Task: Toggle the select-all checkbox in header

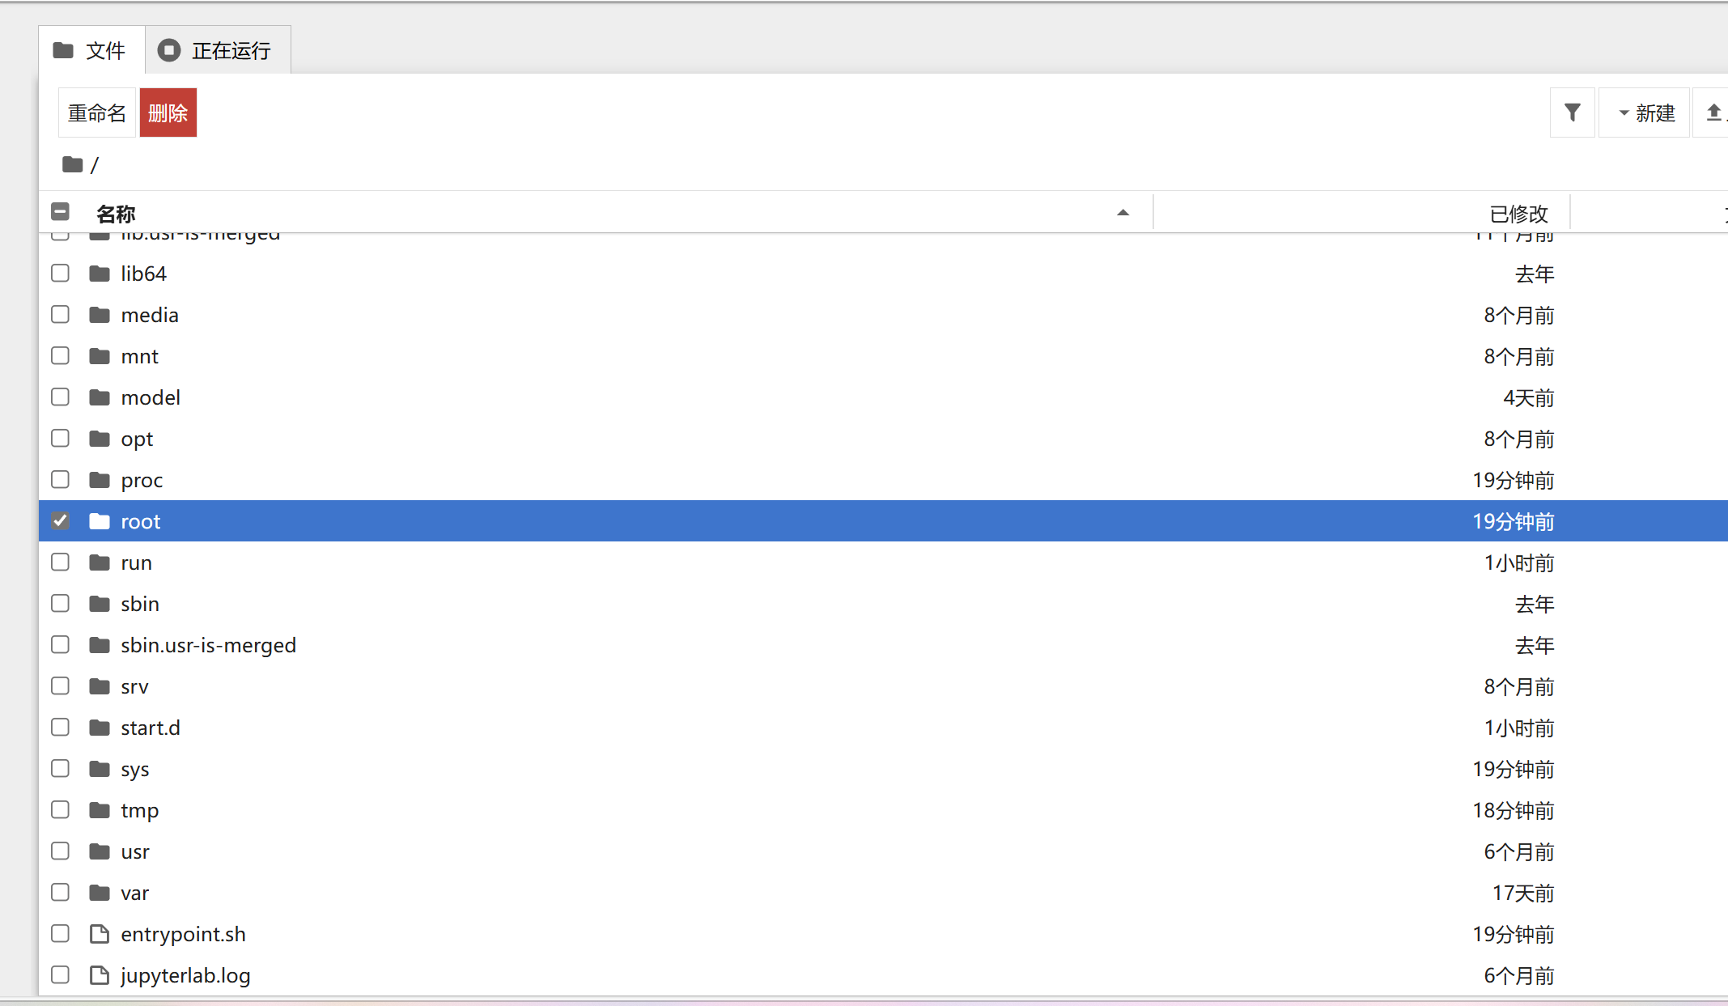Action: tap(60, 212)
